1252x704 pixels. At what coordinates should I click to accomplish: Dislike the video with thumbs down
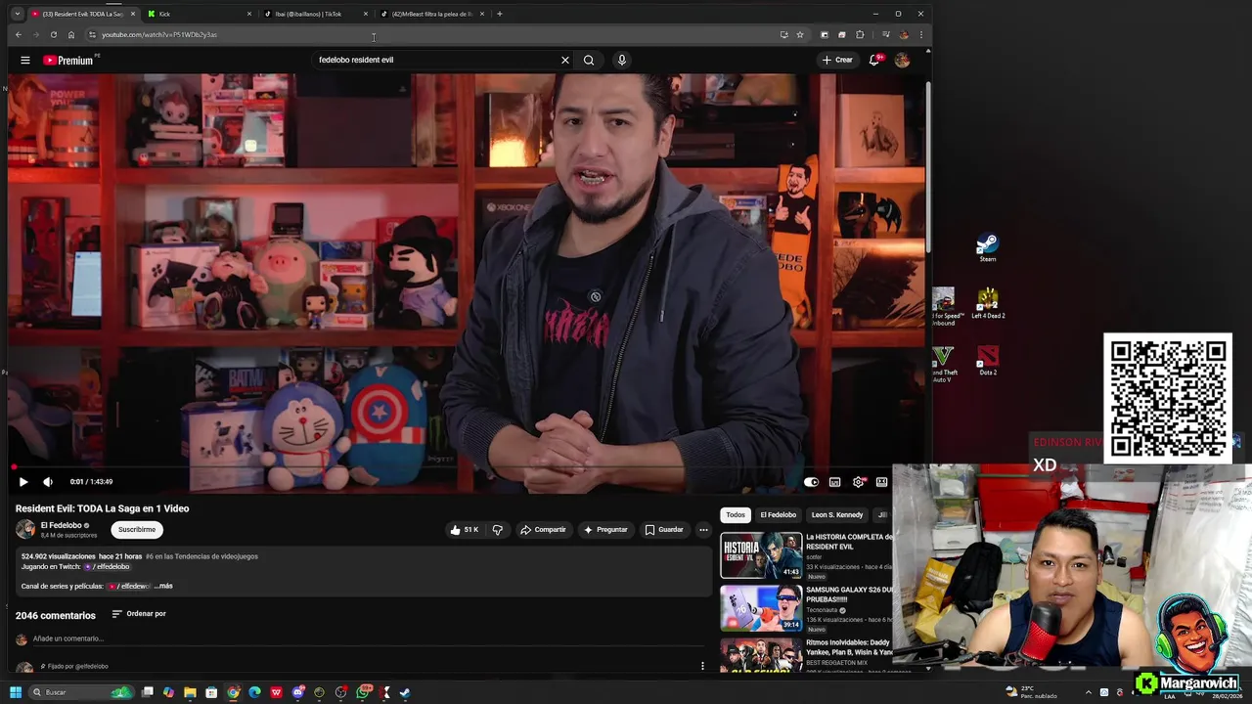(x=497, y=530)
